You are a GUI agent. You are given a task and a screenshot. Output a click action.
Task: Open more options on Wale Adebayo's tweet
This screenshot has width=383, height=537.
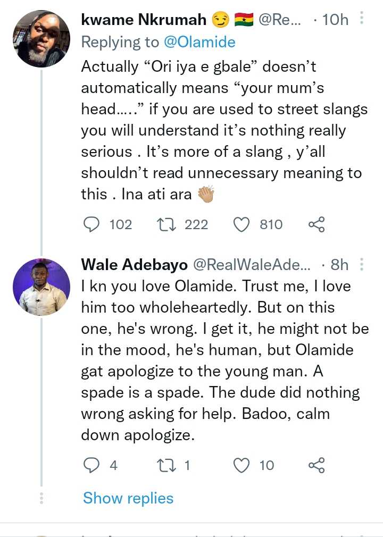[362, 264]
